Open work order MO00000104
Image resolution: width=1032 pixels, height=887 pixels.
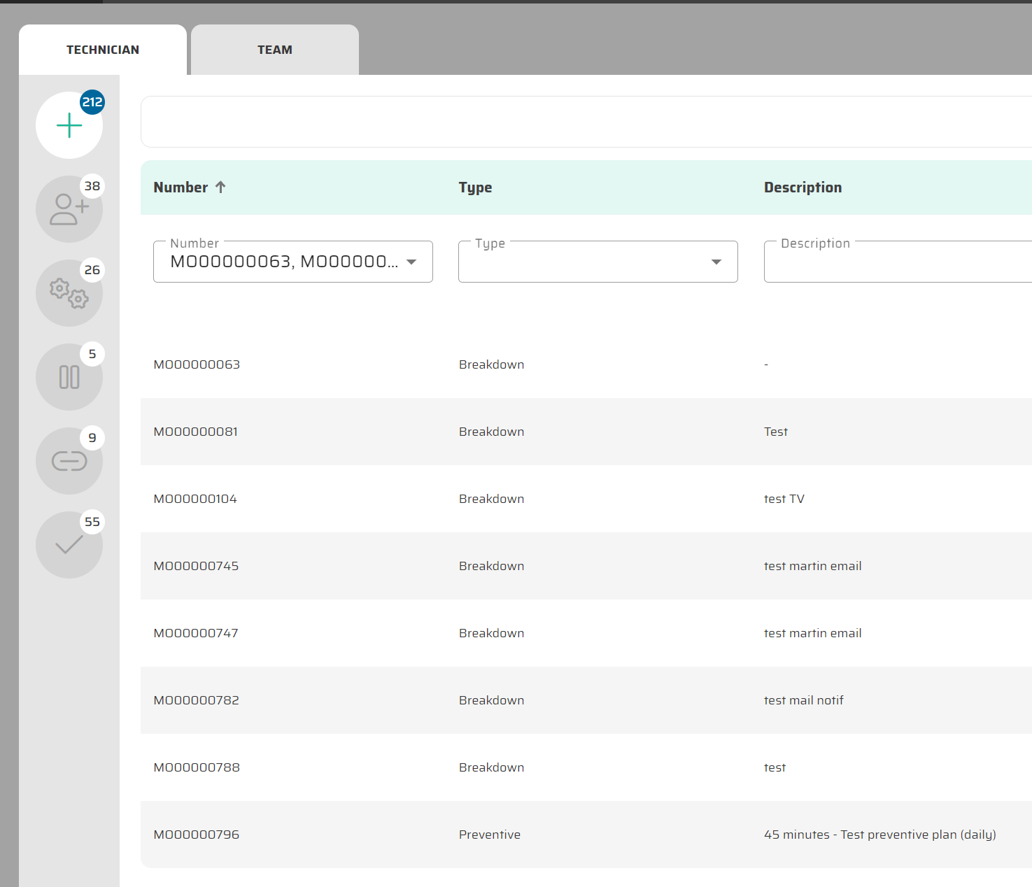click(195, 499)
